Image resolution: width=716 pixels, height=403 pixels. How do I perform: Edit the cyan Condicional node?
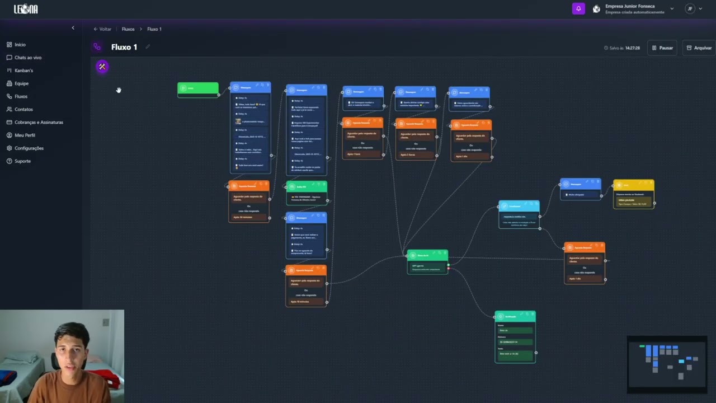point(526,203)
